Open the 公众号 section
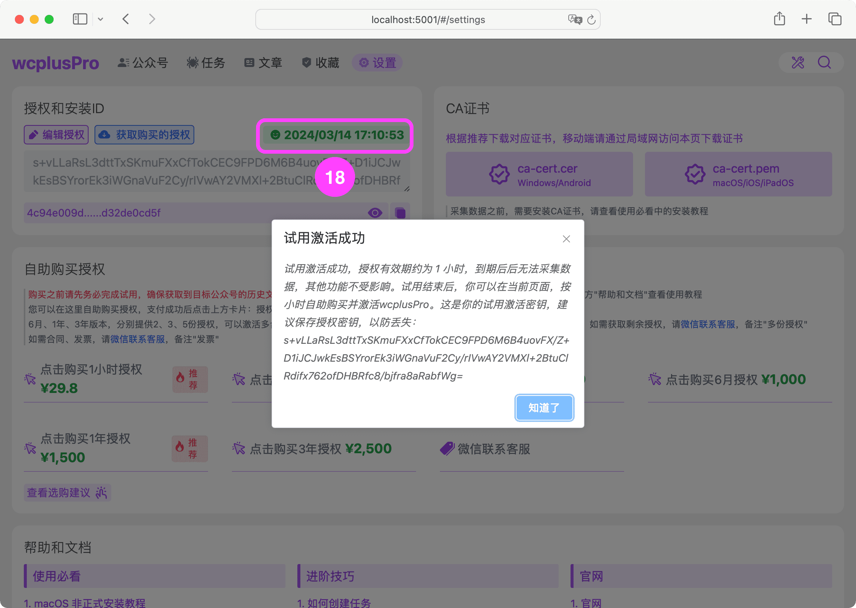Screen dimensions: 856x608 pos(142,63)
